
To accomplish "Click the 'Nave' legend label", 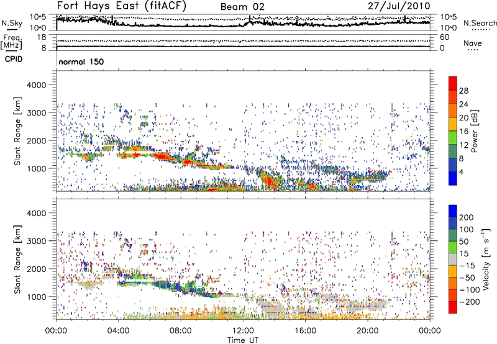I will click(473, 43).
